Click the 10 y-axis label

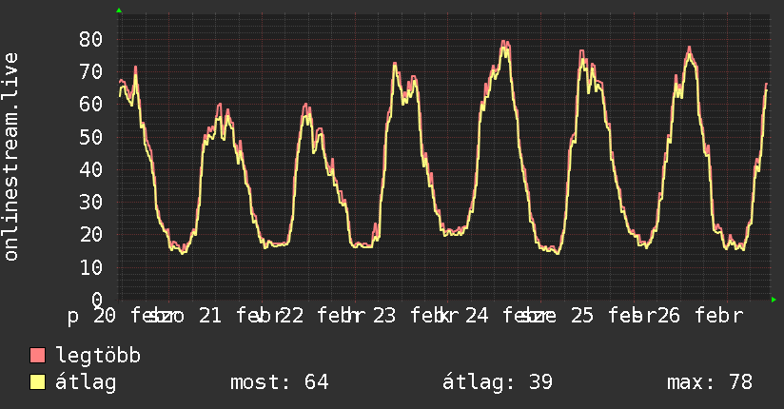click(x=91, y=267)
